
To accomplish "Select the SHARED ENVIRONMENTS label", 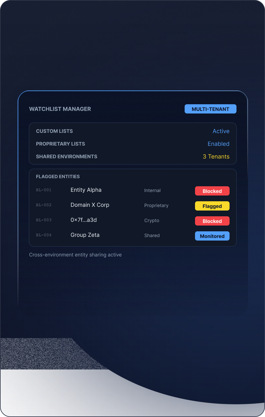I will 67,157.
